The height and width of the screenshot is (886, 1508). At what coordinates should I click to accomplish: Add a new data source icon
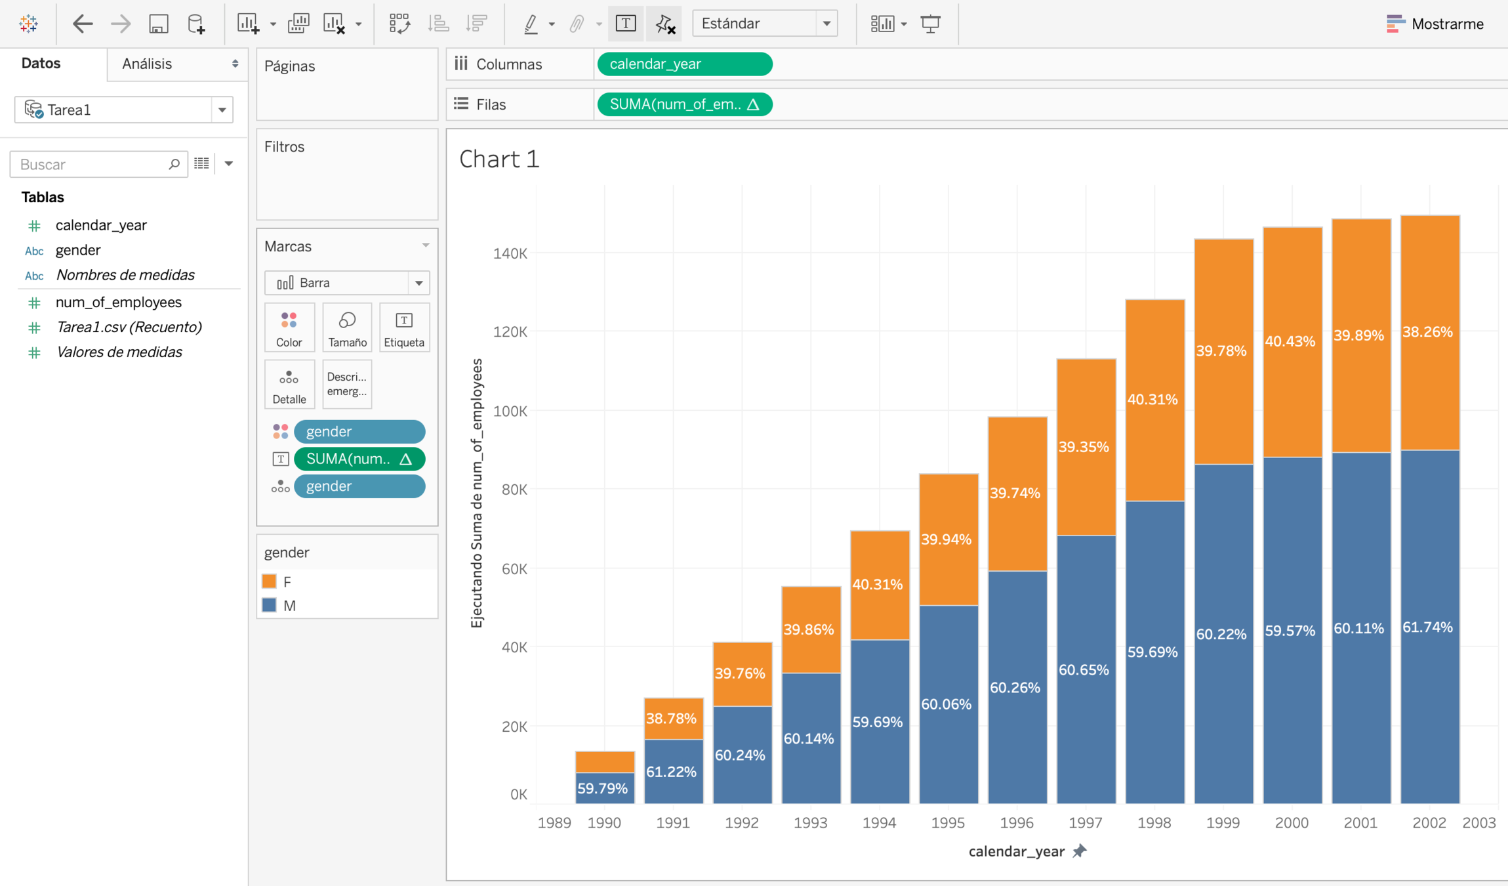(196, 24)
